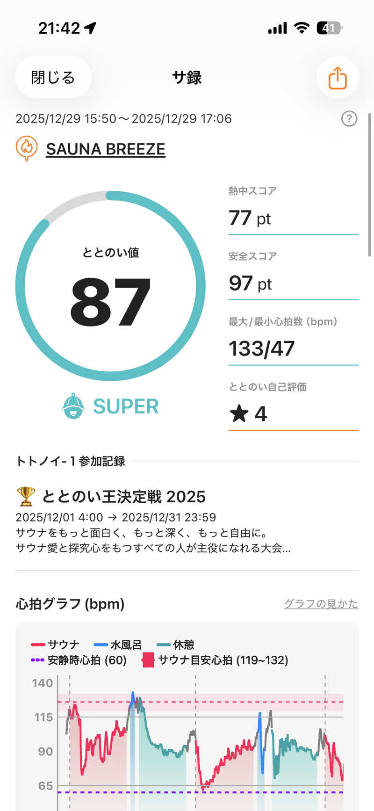The width and height of the screenshot is (374, 811).
Task: Open the グラフの見かた graph guide link
Action: click(x=321, y=604)
